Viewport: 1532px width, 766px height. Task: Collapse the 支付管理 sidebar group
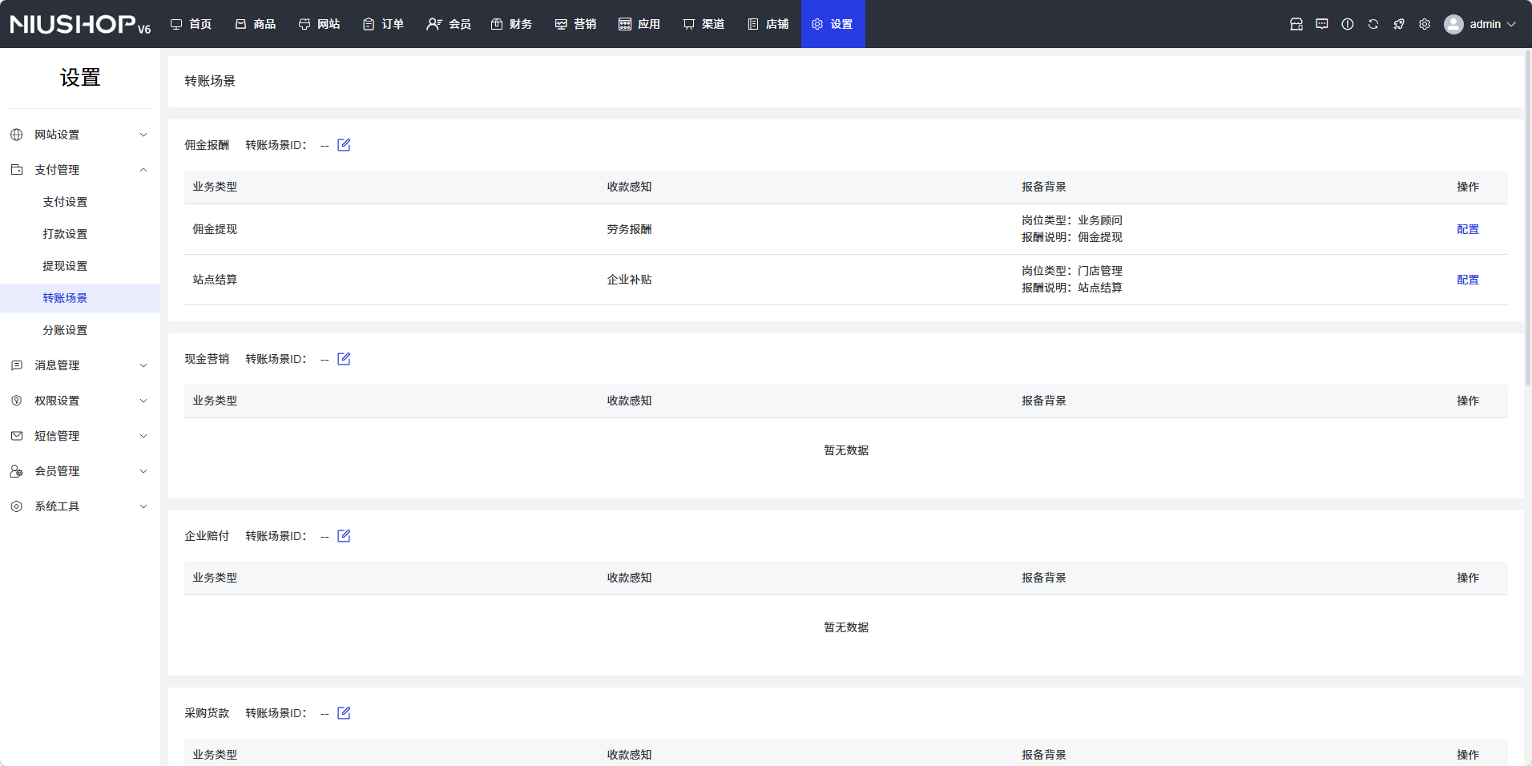pos(79,170)
